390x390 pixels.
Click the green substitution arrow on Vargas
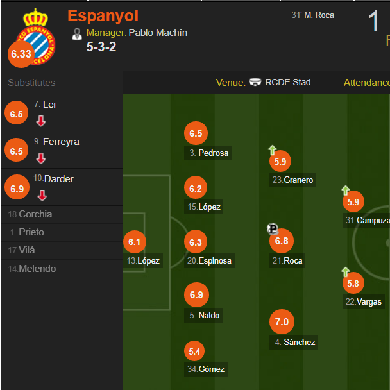(x=346, y=271)
